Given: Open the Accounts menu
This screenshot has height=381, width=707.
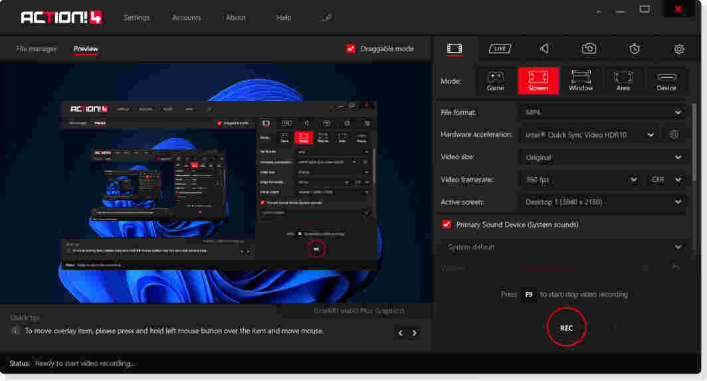Looking at the screenshot, I should point(186,17).
